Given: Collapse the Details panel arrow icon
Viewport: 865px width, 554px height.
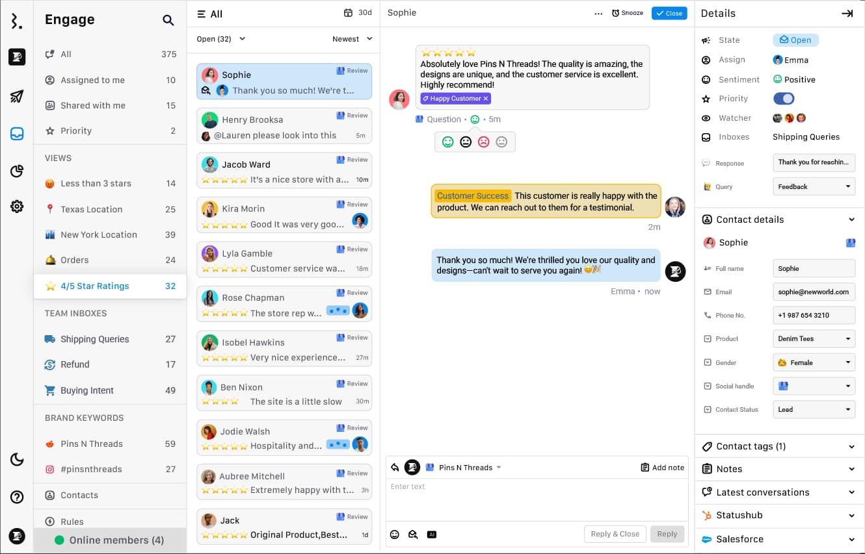Looking at the screenshot, I should 847,13.
